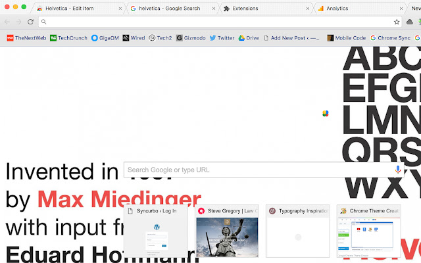The width and height of the screenshot is (421, 263).
Task: Switch to helvetica - Google Search tab
Action: 172,9
